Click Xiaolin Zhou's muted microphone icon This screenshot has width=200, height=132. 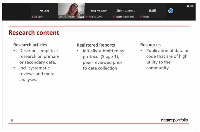pos(114,17)
